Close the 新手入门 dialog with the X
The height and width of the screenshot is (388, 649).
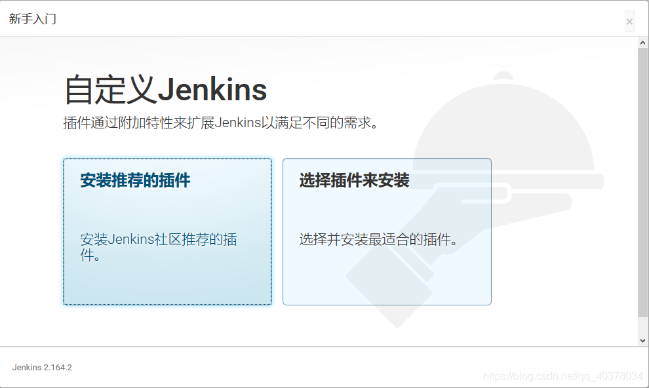point(629,22)
